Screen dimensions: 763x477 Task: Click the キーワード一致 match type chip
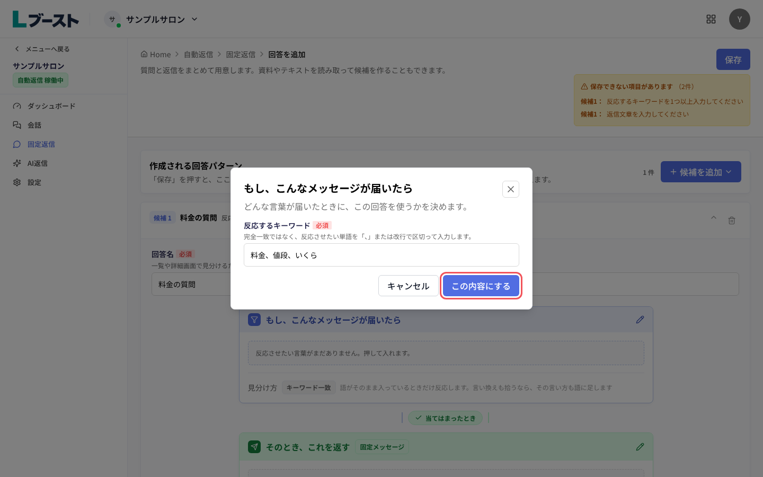pyautogui.click(x=309, y=387)
